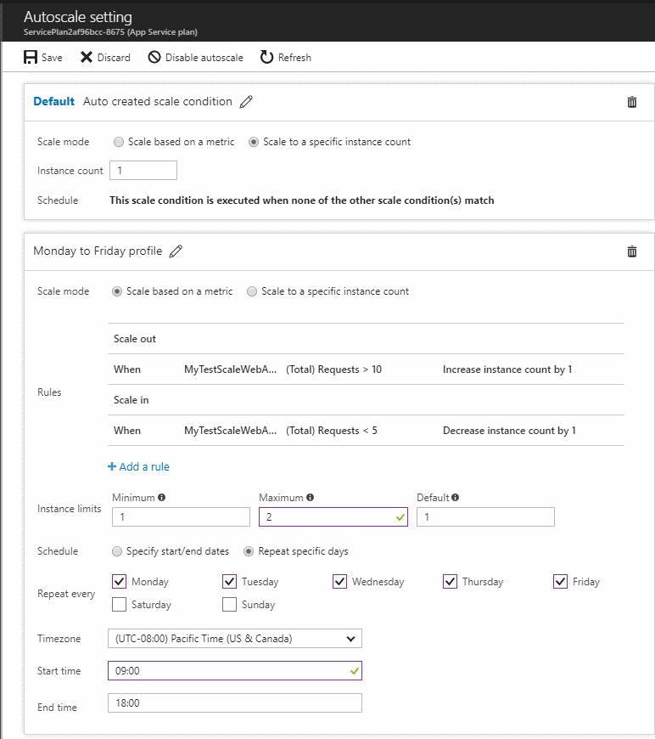Click the Scale out rule for Requests > 10
This screenshot has width=655, height=739.
[x=339, y=369]
